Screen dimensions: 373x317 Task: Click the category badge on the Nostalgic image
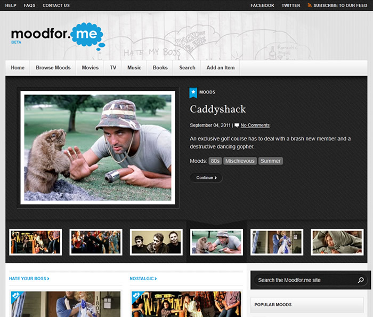pos(136,296)
